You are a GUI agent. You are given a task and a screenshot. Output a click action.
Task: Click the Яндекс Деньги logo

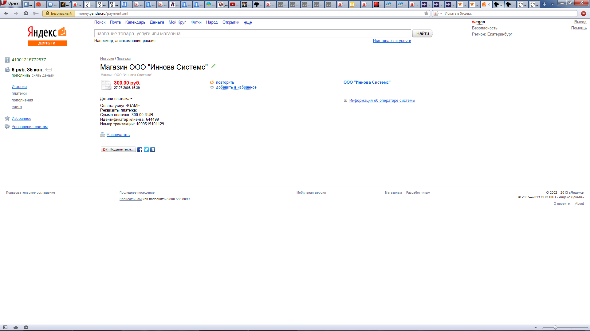pos(47,36)
